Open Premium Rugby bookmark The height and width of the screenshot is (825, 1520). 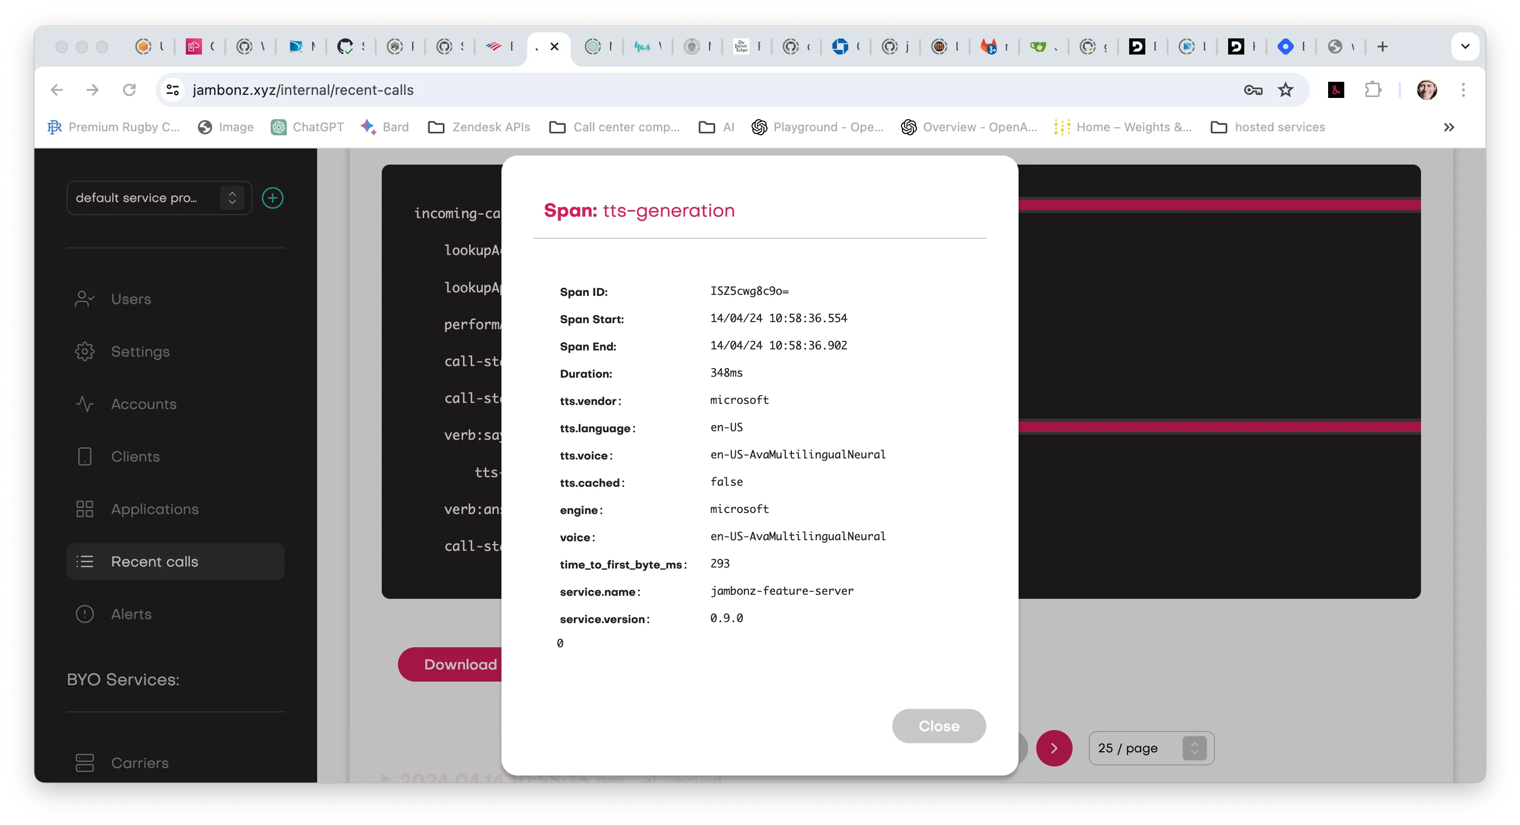point(114,127)
